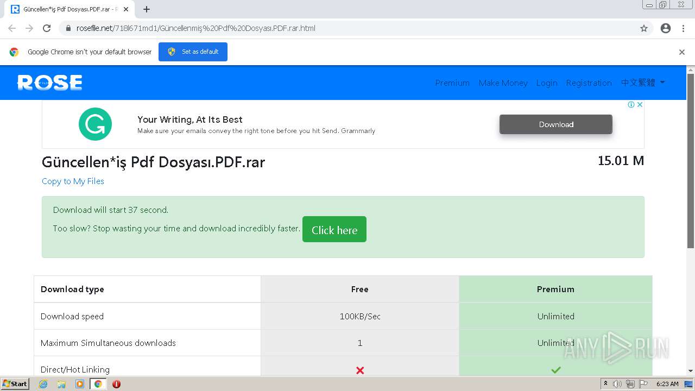Click the red X in Direct/Hot Linking row

(x=359, y=370)
